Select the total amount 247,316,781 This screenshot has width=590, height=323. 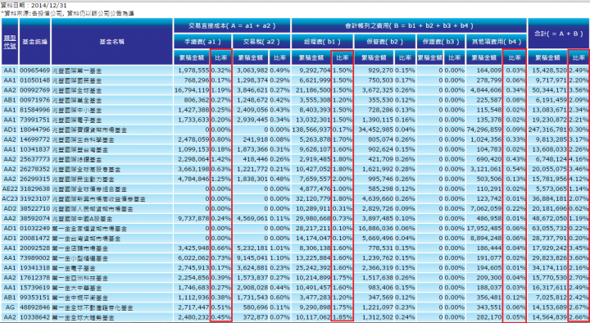(x=548, y=130)
